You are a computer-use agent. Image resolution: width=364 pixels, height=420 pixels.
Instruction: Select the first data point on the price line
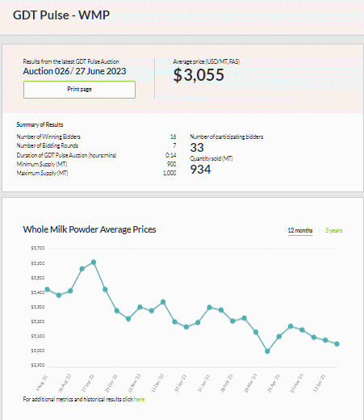coord(48,289)
